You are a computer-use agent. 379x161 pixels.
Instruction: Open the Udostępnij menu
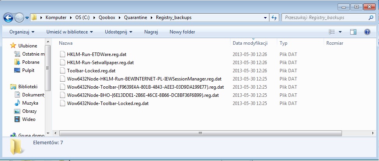pyautogui.click(x=119, y=32)
